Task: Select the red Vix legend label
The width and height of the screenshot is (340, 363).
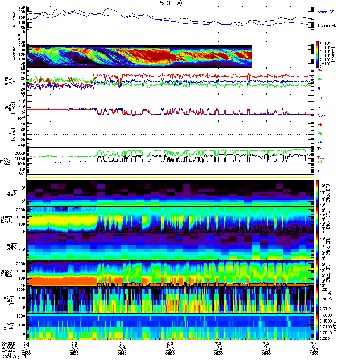Action: tap(320, 124)
